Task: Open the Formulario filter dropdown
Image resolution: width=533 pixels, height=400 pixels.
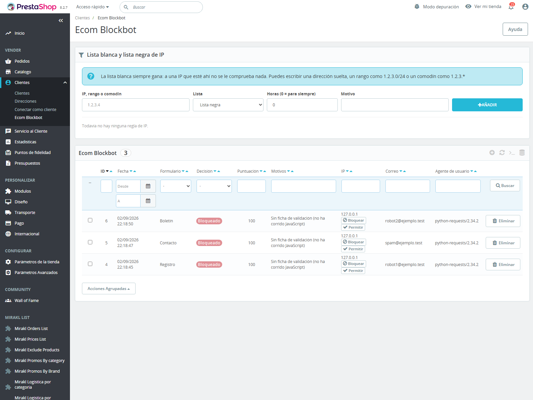Action: click(176, 186)
